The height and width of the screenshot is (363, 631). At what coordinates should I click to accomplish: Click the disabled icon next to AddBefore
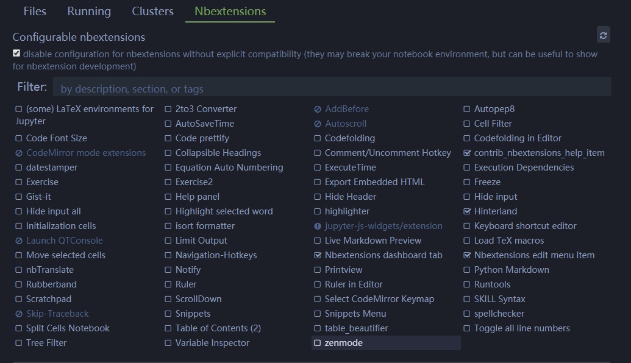point(318,109)
